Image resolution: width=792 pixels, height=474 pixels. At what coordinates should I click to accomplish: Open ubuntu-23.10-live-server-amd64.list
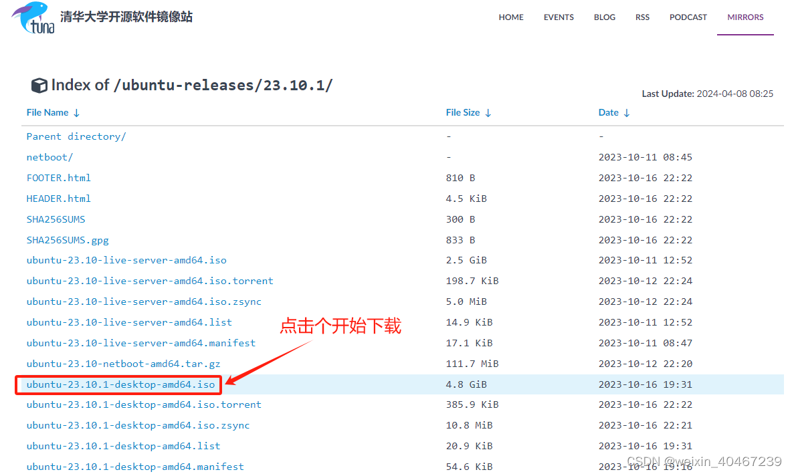pos(129,322)
